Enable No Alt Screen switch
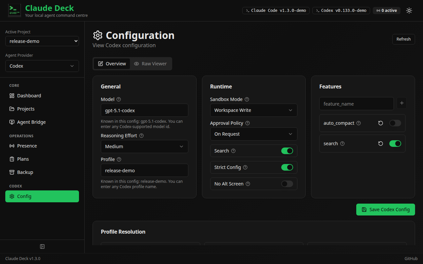423x264 pixels. [x=287, y=184]
